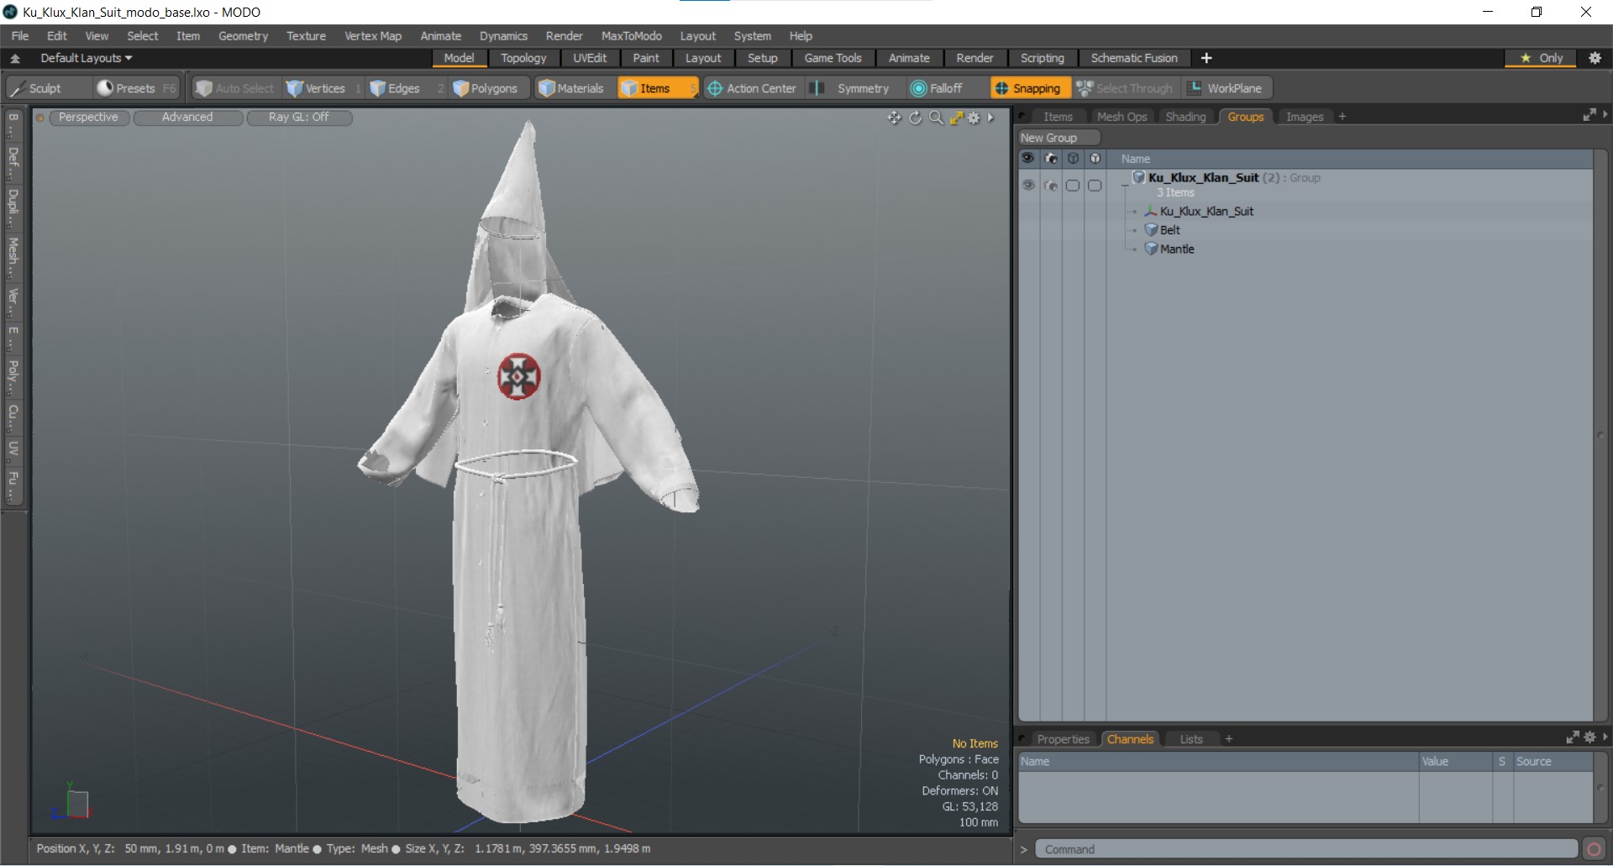Select Belt mesh item
Screen dimensions: 1613x866
[1170, 230]
